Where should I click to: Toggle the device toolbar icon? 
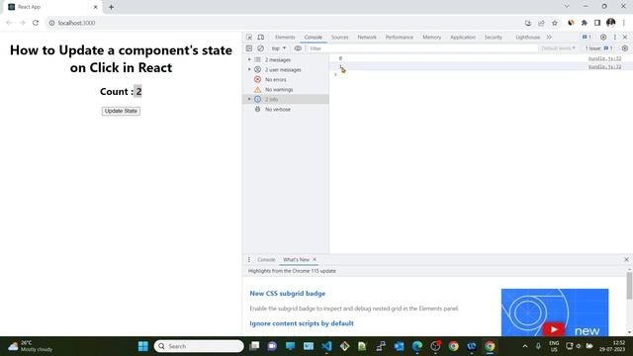261,38
